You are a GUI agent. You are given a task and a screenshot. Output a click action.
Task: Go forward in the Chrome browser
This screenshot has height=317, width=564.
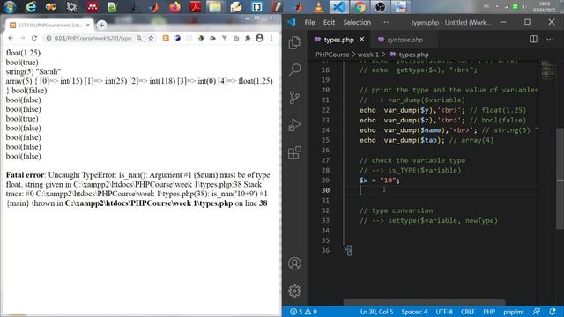(22, 38)
